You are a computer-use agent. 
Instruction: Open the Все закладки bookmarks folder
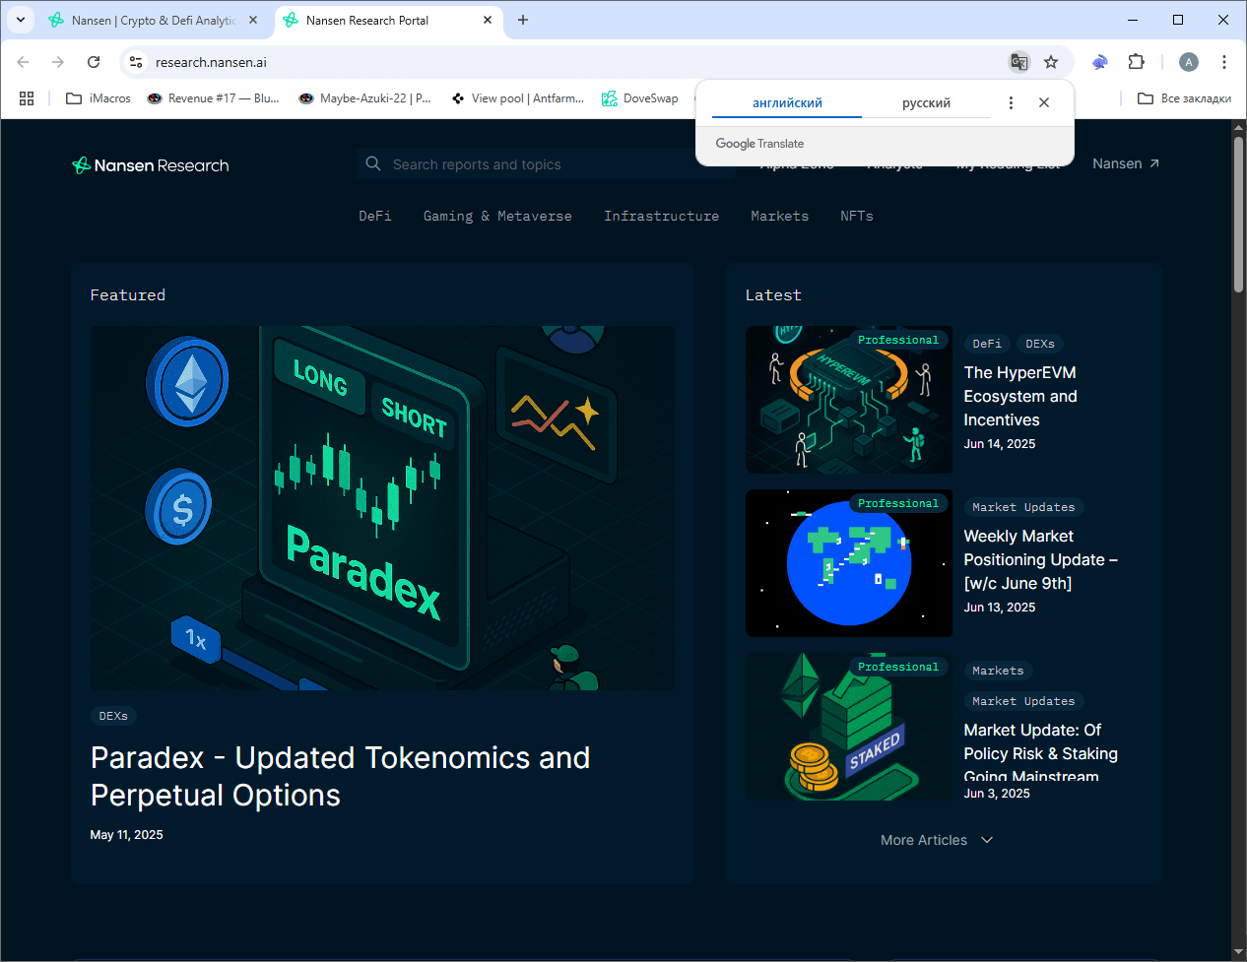pos(1184,98)
